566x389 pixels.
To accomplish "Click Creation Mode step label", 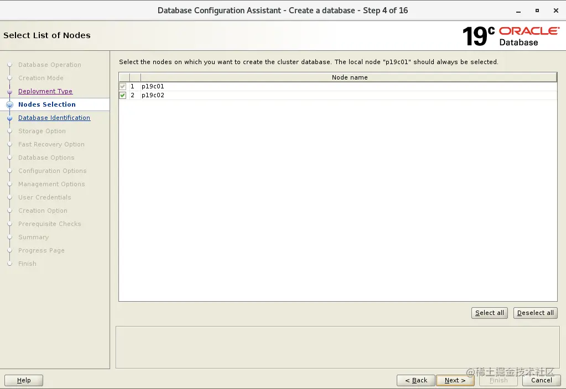I will pos(41,78).
